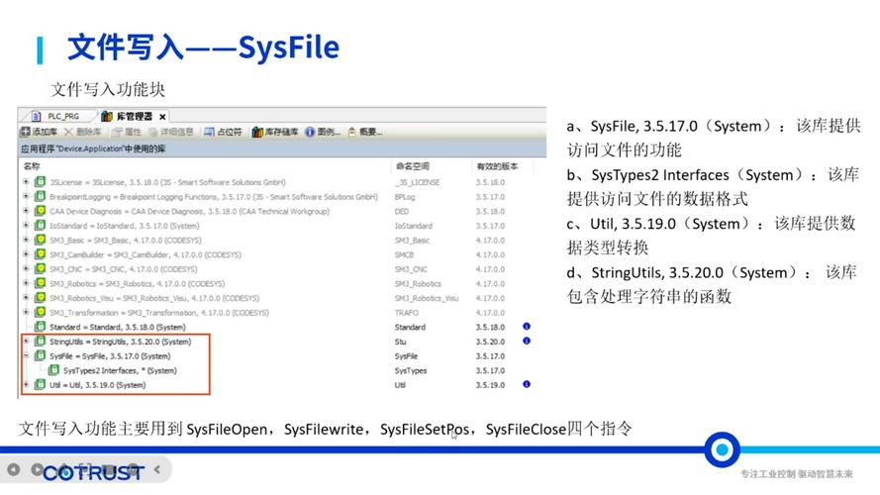Expand the CAA Device Diagnosis node

tap(26, 211)
